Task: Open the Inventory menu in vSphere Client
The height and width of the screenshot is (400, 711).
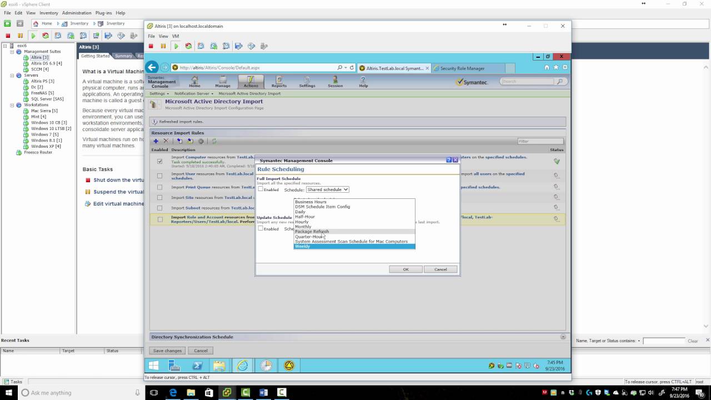Action: point(49,13)
